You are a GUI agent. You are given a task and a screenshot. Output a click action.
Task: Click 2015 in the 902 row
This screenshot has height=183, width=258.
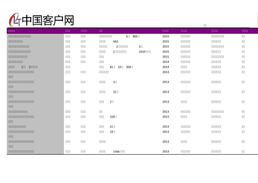coord(166,36)
